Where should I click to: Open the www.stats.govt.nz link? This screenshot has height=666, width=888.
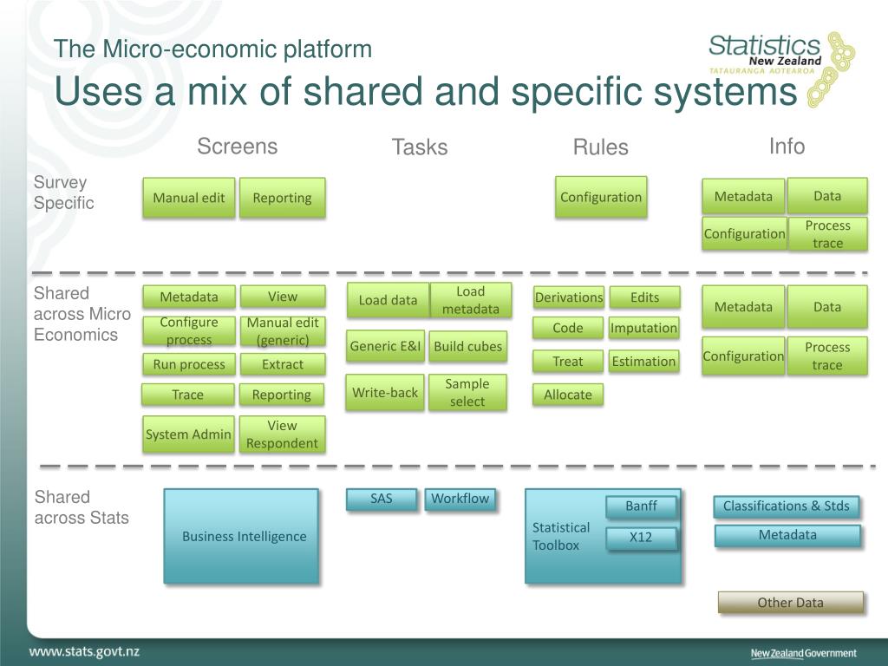(84, 651)
